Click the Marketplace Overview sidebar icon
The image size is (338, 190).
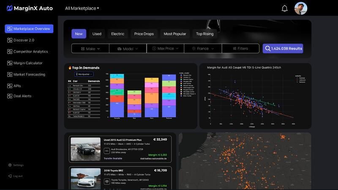click(x=10, y=29)
